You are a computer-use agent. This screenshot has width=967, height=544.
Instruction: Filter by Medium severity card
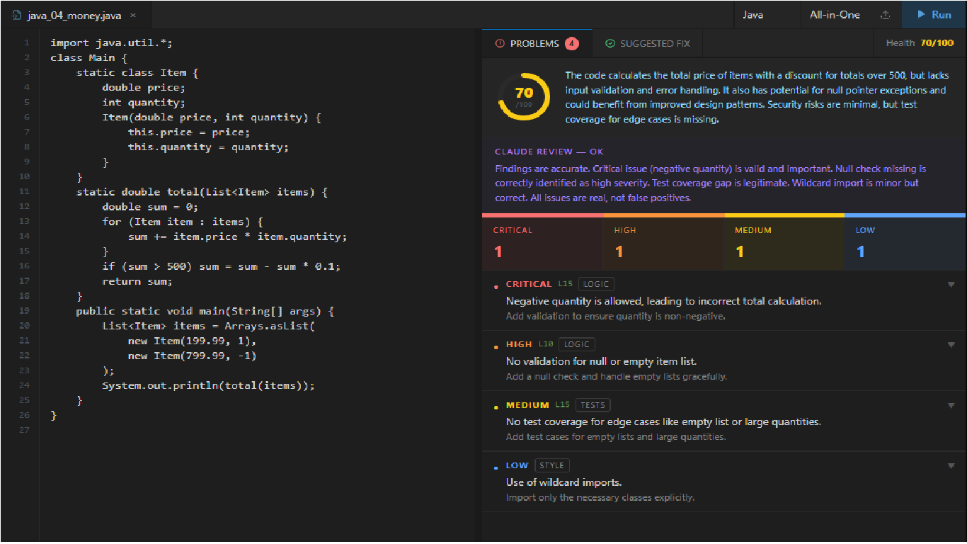click(784, 243)
